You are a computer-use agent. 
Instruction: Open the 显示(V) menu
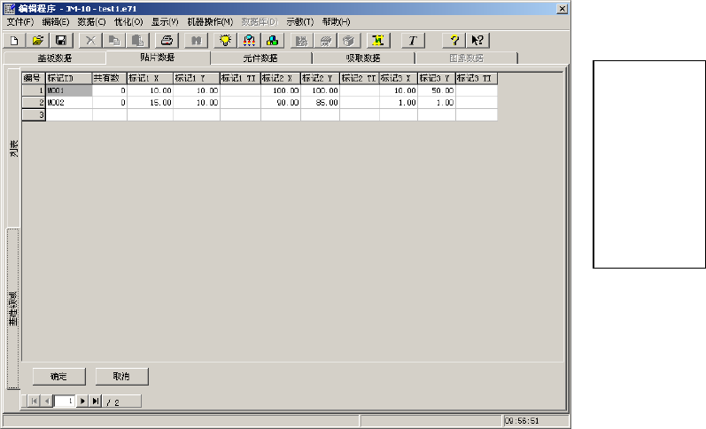(165, 21)
